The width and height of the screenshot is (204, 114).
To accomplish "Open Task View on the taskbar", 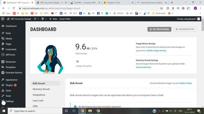I will pos(74,111).
